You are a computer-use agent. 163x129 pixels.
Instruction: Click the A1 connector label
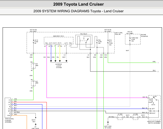pos(88,55)
